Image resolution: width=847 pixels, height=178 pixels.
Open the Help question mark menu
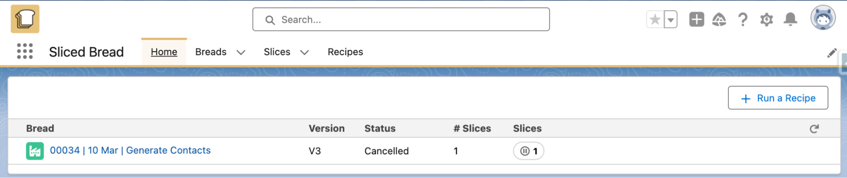click(742, 19)
